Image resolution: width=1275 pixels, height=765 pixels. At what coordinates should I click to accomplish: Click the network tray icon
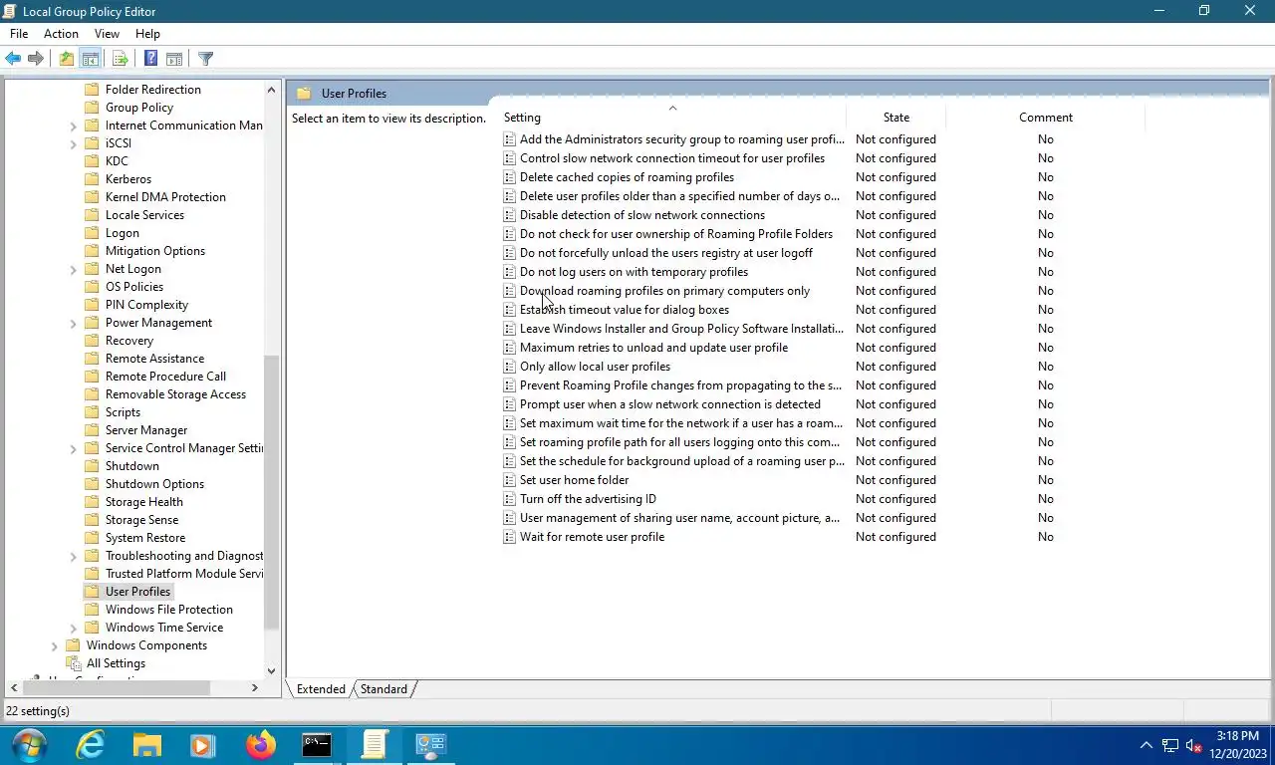(x=1170, y=746)
